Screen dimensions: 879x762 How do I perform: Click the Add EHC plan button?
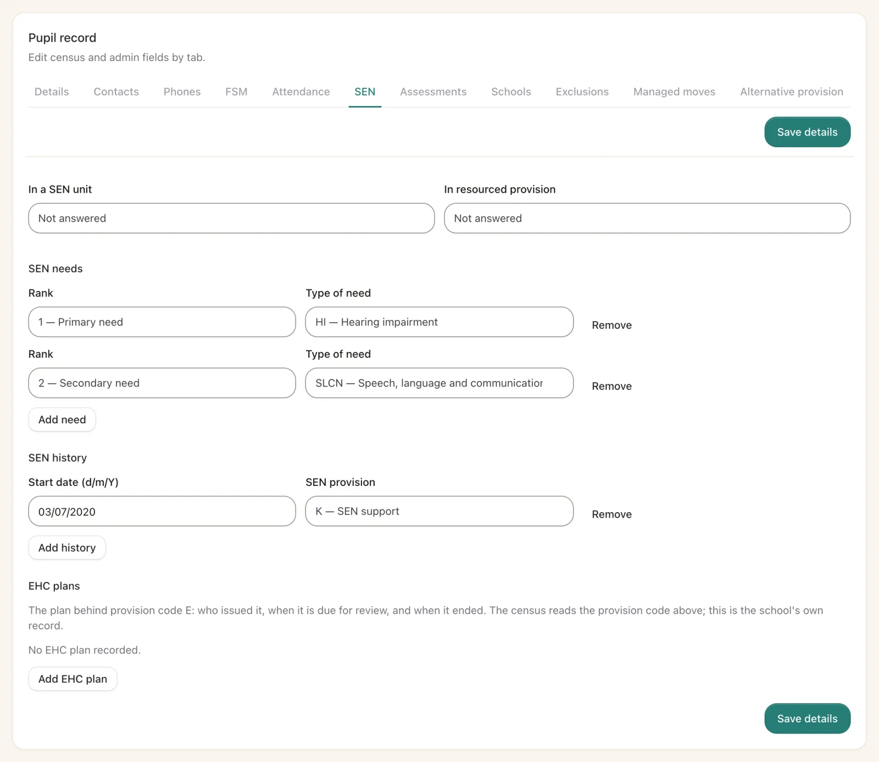(73, 679)
